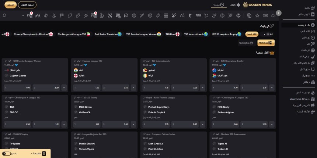Select the horse racing icon in toolbar
The width and height of the screenshot is (317, 158).
pyautogui.click(x=182, y=15)
